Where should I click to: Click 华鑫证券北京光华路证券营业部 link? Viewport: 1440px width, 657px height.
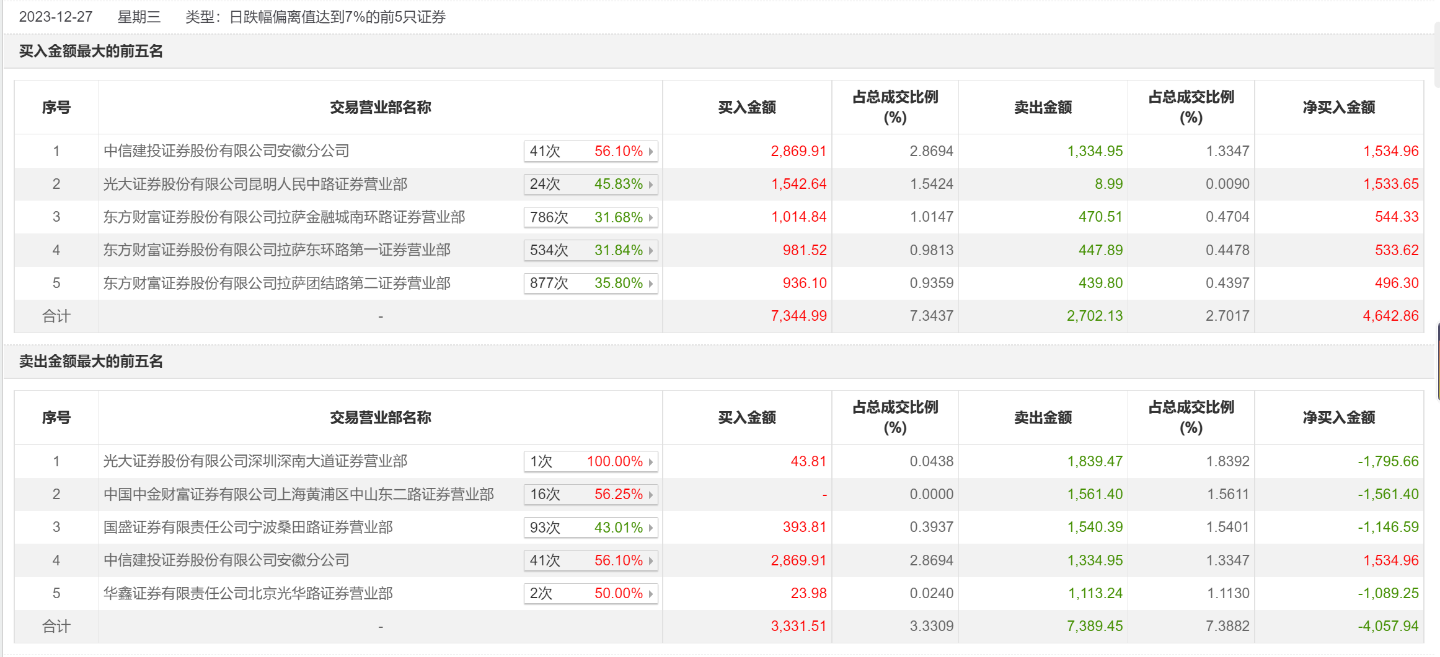[248, 593]
